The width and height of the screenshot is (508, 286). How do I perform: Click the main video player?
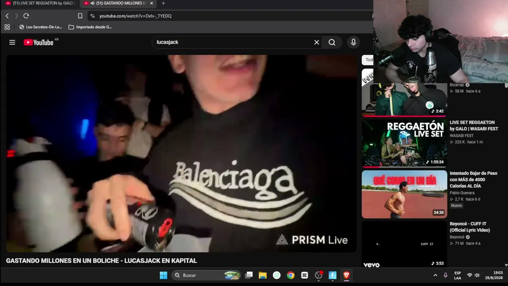[181, 153]
